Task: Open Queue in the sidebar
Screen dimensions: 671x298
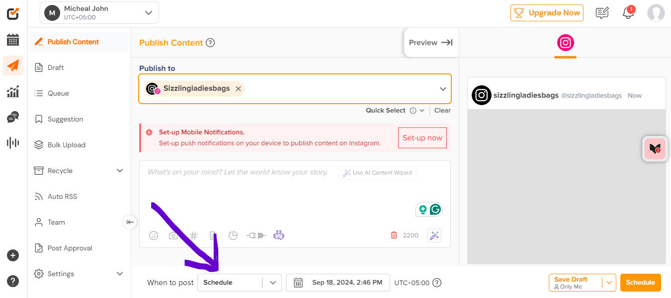Action: tap(80, 93)
